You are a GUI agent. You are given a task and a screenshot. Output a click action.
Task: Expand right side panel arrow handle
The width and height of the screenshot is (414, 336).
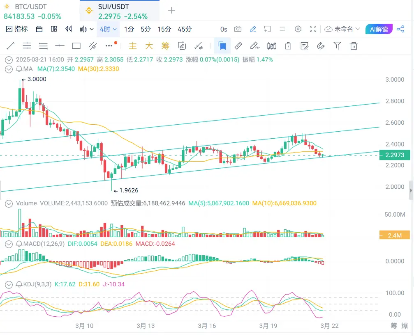411,190
